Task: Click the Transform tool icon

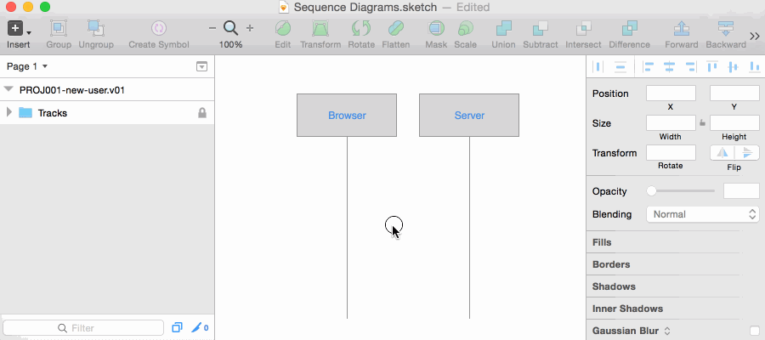Action: (x=320, y=29)
